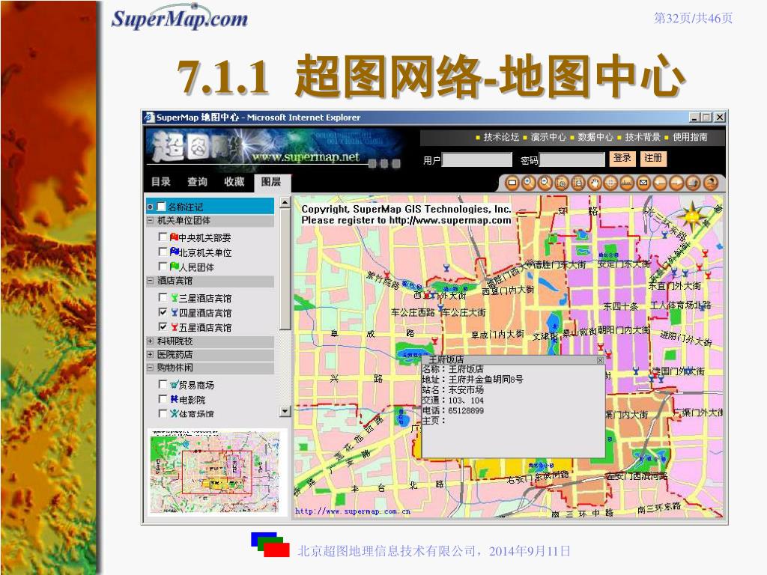767x575 pixels.
Task: Select the hand pan tool
Action: tap(594, 183)
